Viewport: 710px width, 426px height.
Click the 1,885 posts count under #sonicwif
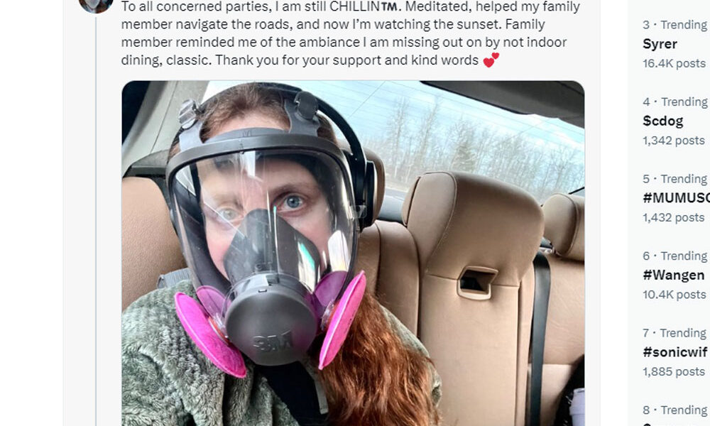point(673,371)
